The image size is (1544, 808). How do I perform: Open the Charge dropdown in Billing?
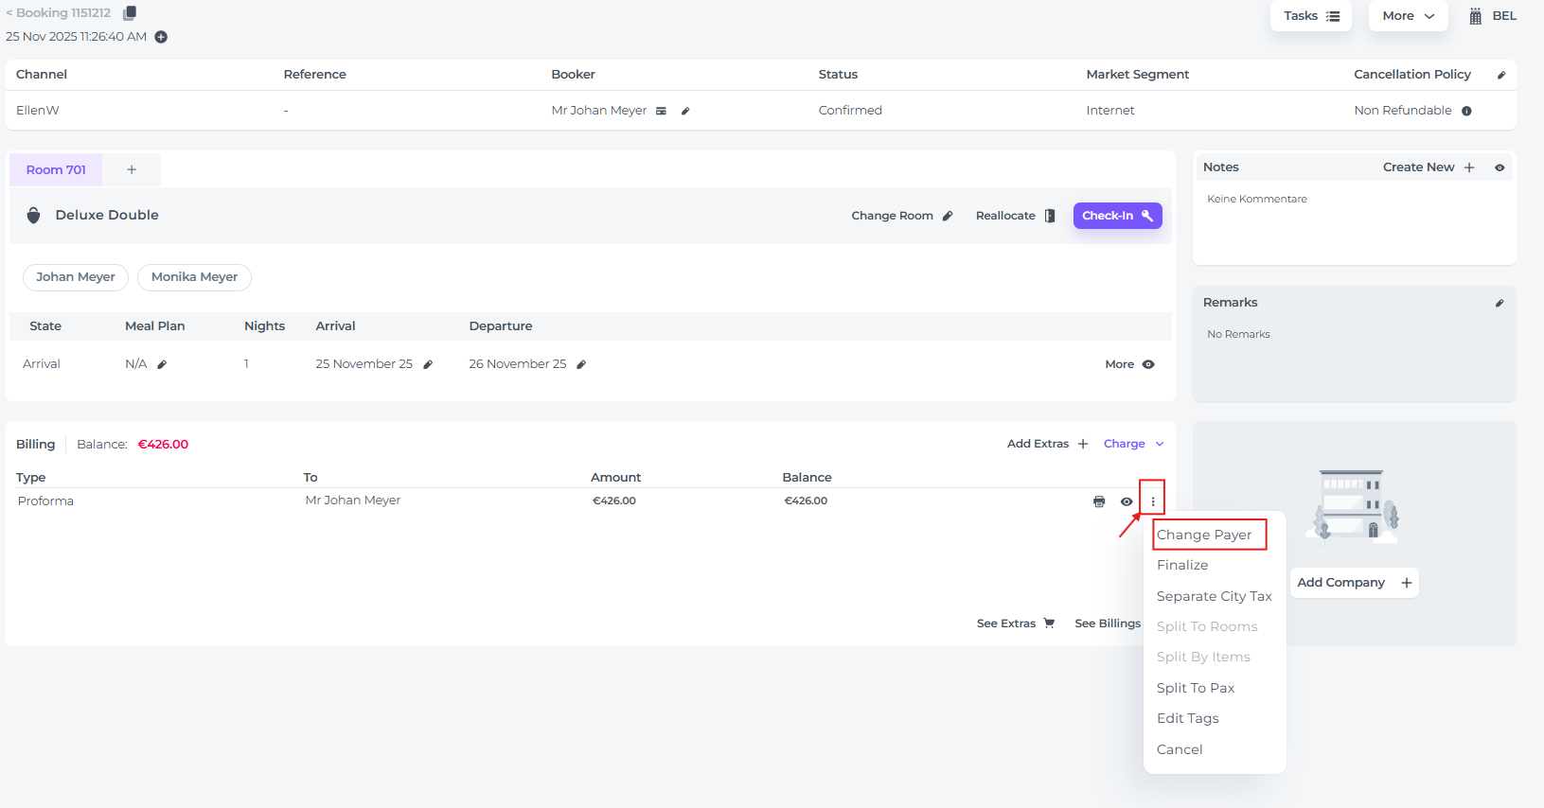(x=1133, y=444)
